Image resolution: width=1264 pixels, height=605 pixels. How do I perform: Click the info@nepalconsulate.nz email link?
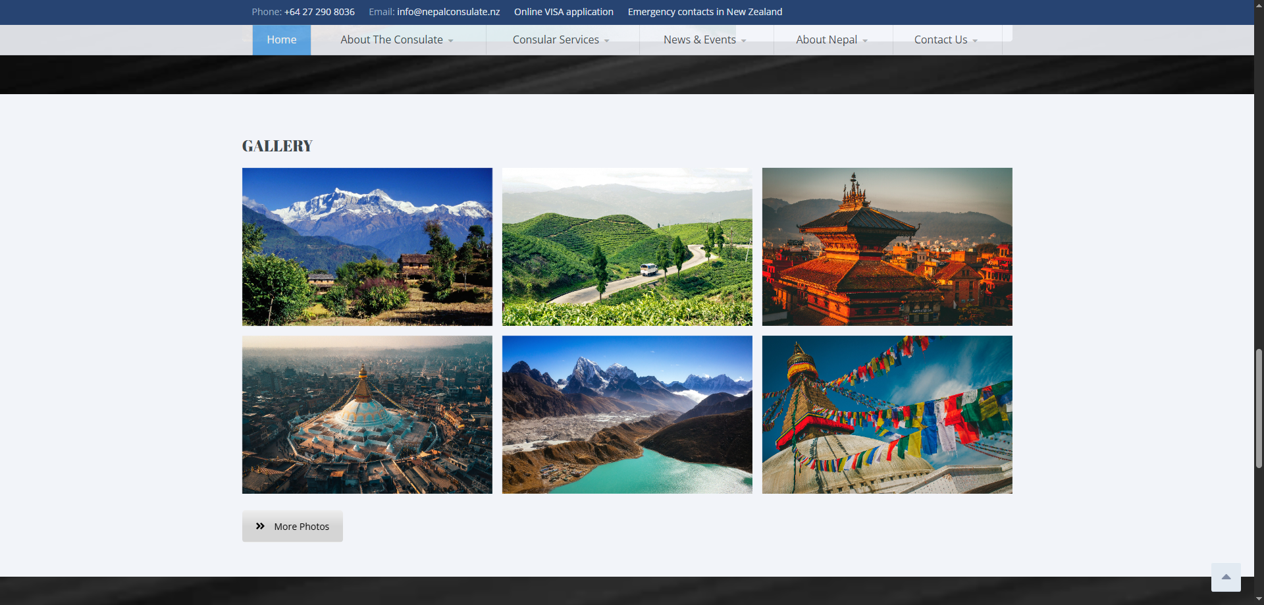click(448, 11)
